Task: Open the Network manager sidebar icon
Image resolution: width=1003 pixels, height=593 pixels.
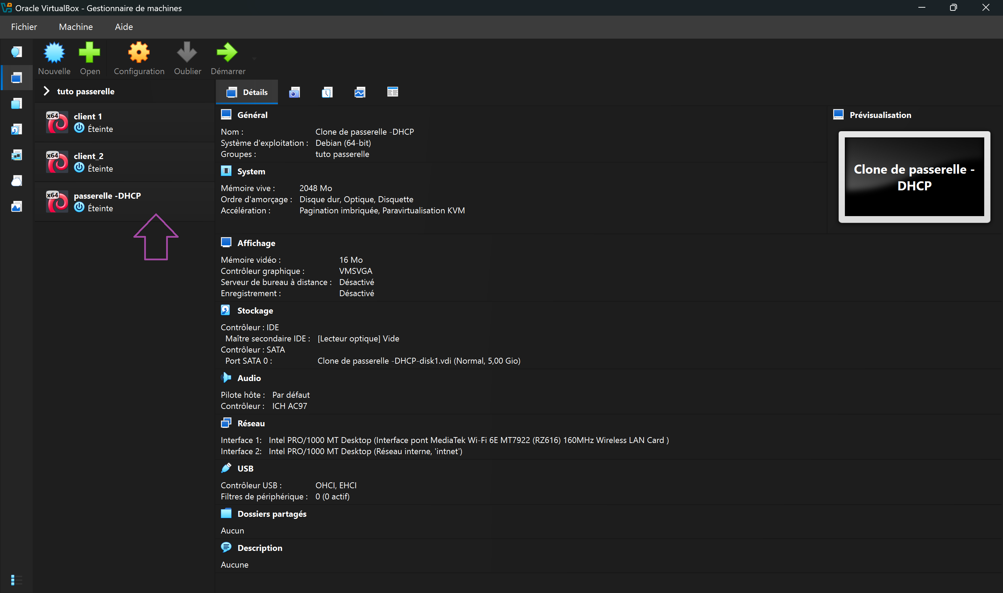Action: click(16, 155)
